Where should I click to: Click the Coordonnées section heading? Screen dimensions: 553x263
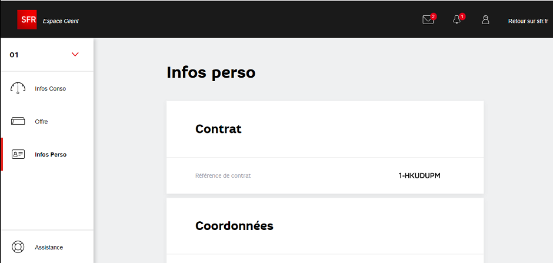coord(234,226)
